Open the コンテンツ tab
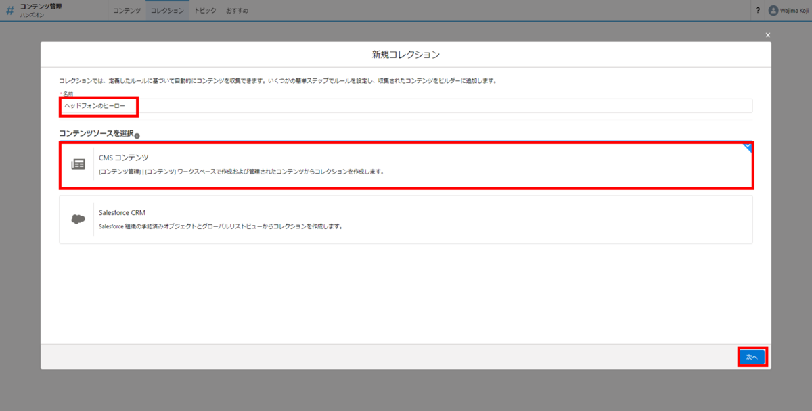 coord(127,11)
